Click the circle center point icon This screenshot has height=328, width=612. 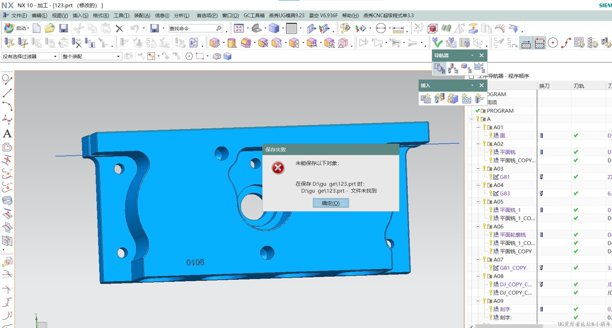[553, 43]
